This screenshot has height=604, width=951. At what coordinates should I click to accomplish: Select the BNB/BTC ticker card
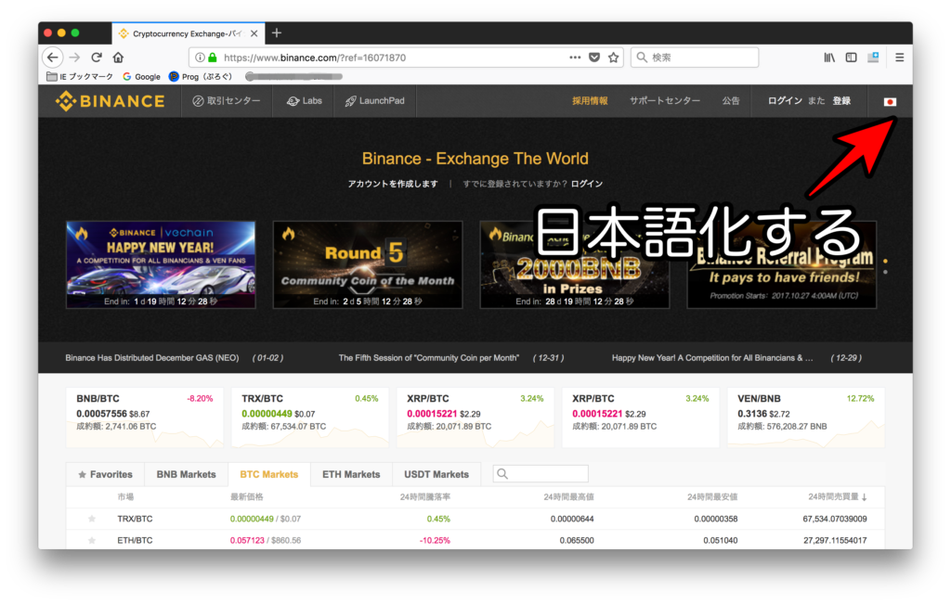click(144, 418)
